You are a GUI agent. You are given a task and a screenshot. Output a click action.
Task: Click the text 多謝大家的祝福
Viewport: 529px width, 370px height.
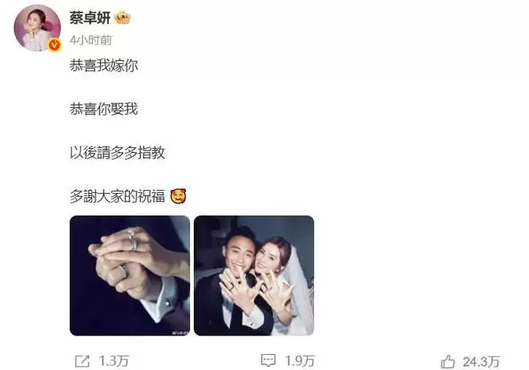pos(117,196)
